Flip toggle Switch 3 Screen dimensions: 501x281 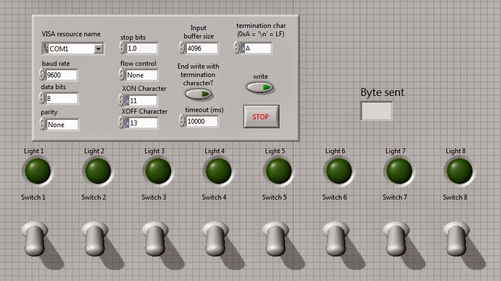point(155,239)
